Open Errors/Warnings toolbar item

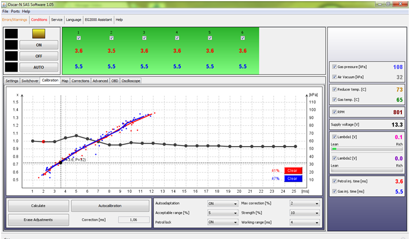pos(14,20)
